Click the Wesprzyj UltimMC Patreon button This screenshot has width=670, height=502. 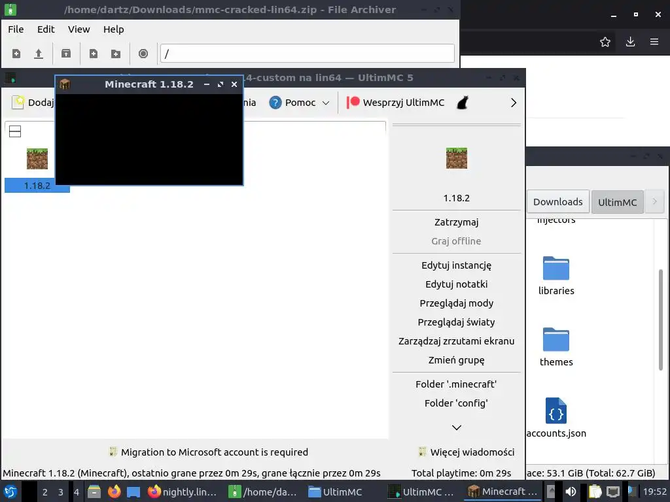tap(395, 103)
